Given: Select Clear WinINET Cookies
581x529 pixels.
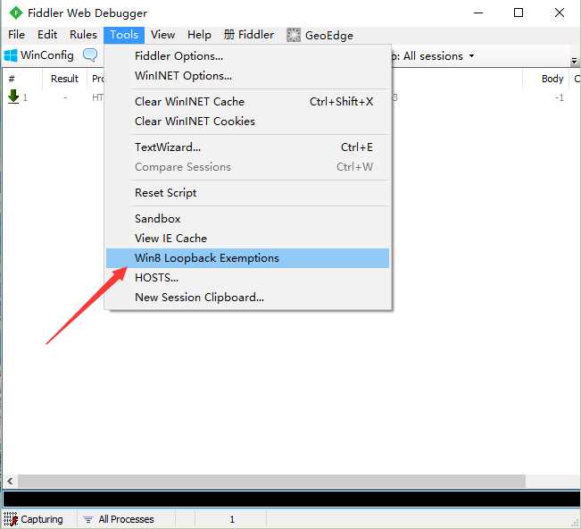Looking at the screenshot, I should click(x=247, y=122).
